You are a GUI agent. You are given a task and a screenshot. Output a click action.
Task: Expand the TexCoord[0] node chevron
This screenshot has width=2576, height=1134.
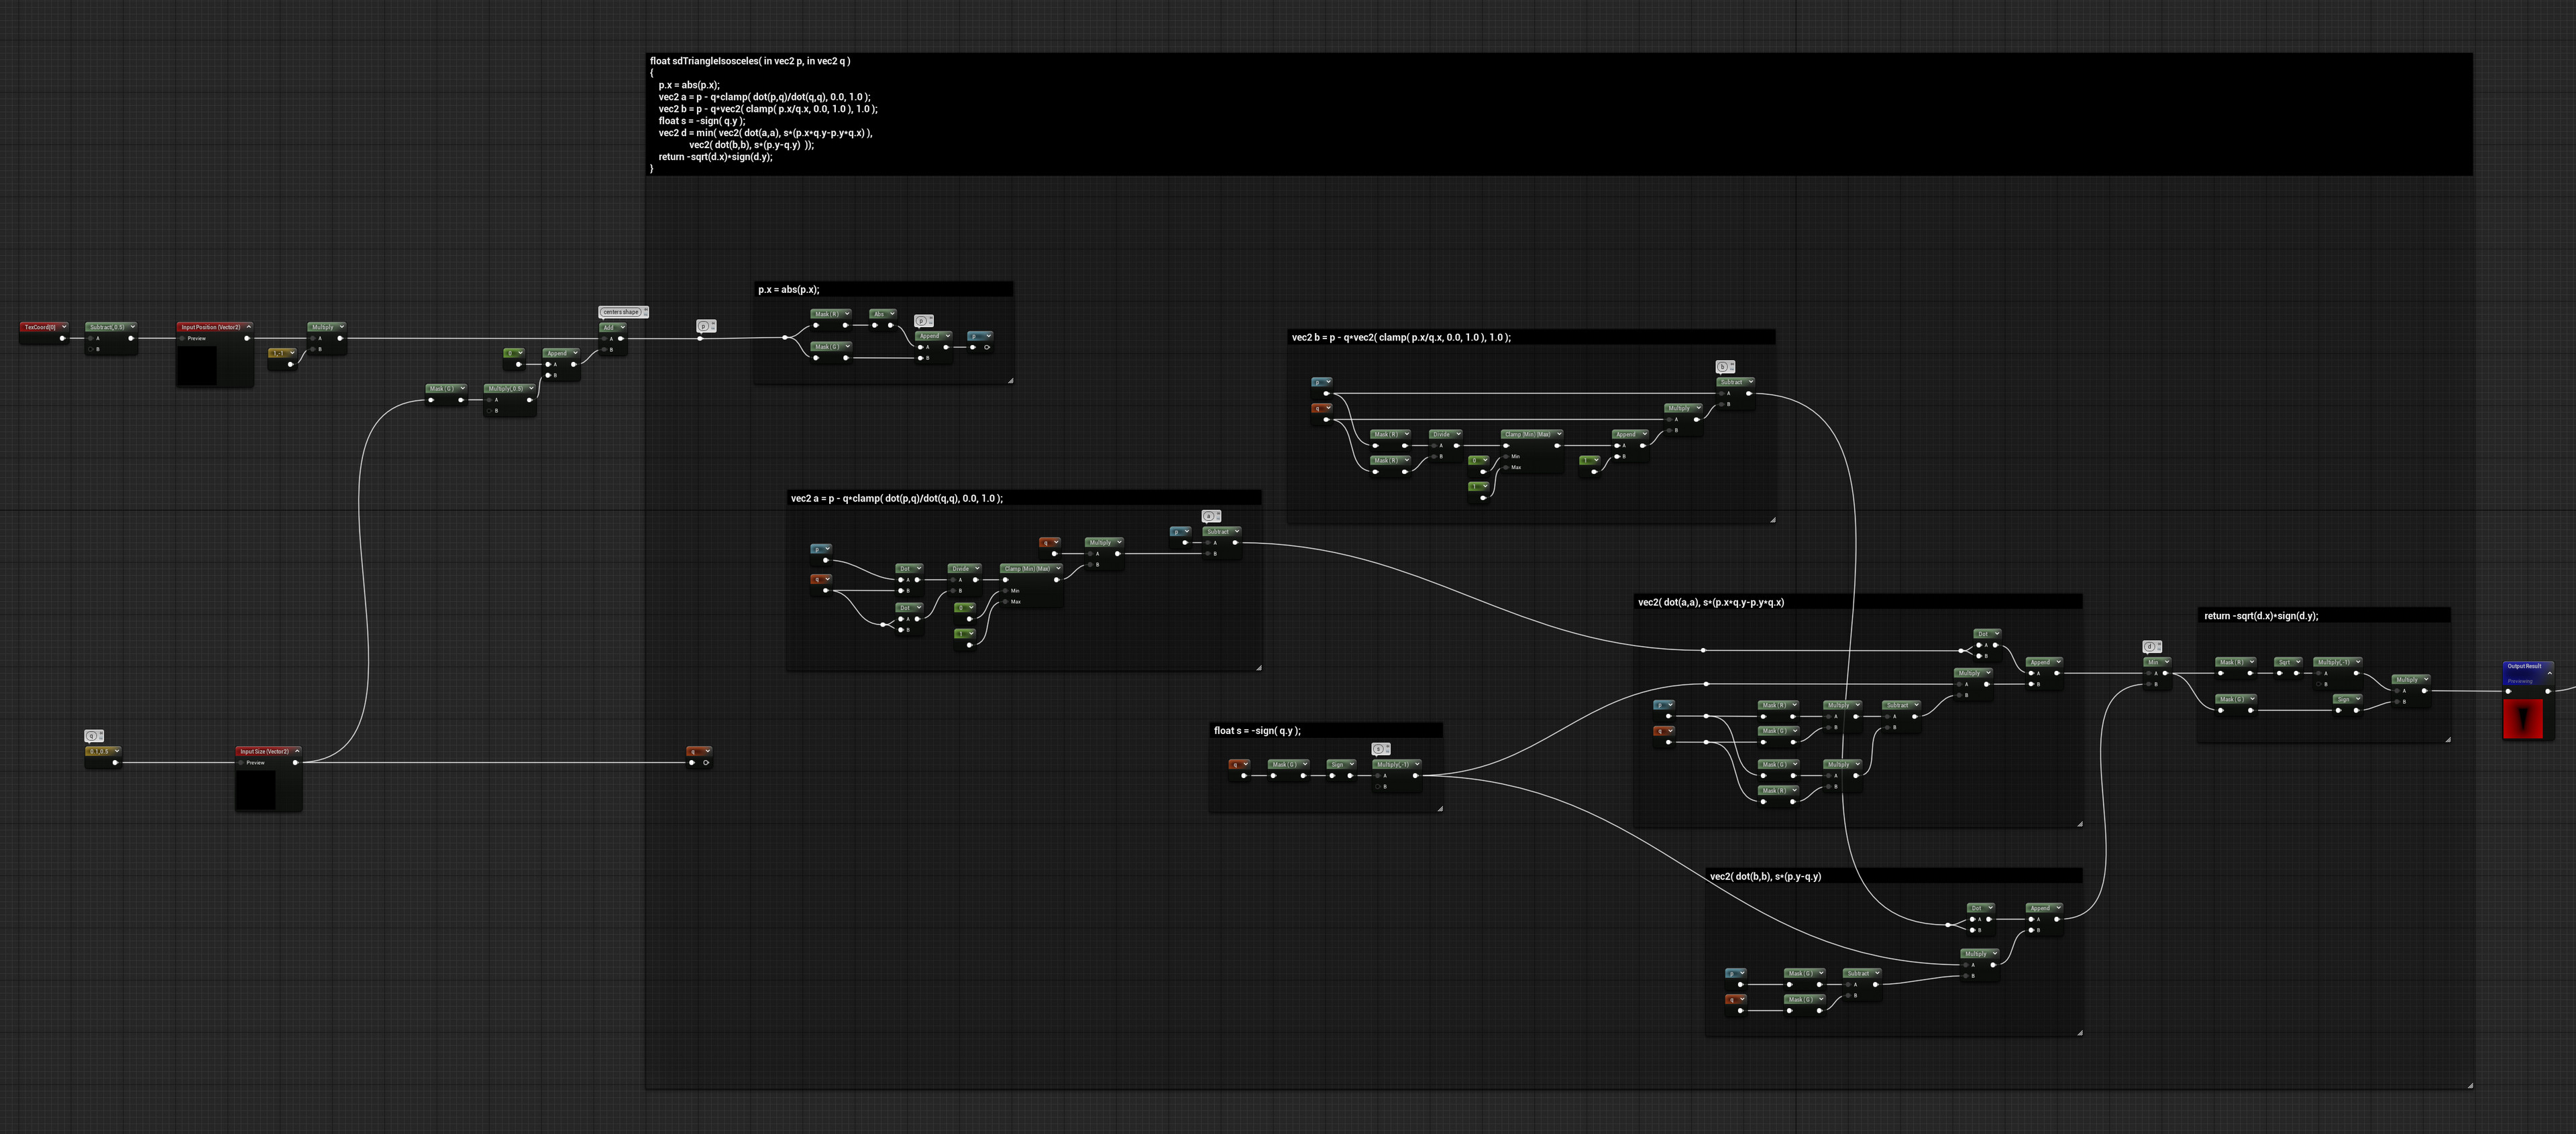coord(64,326)
